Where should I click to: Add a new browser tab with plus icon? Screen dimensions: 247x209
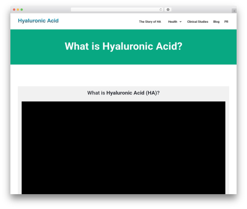coord(234,11)
